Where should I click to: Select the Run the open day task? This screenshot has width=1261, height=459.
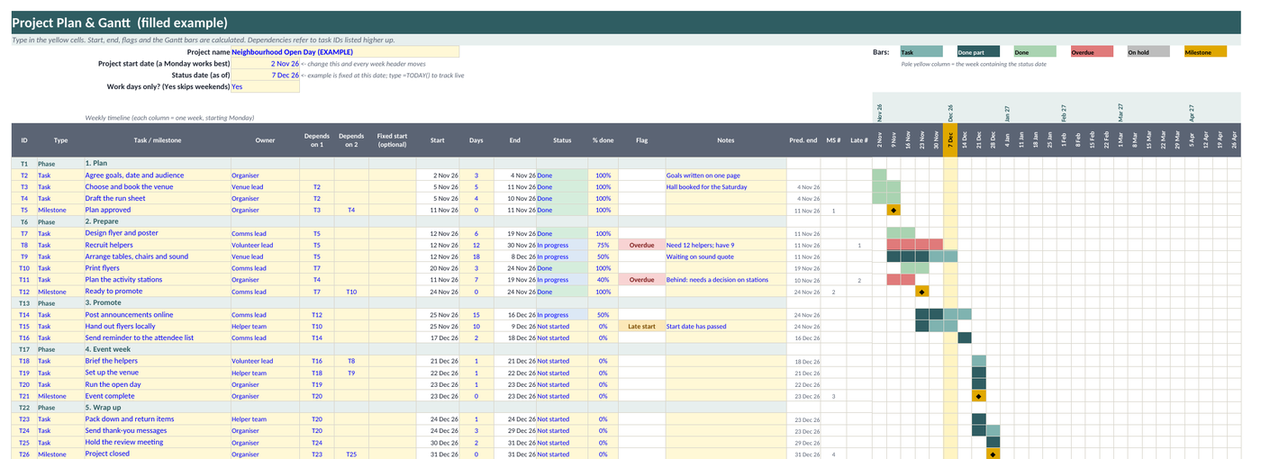tap(157, 384)
